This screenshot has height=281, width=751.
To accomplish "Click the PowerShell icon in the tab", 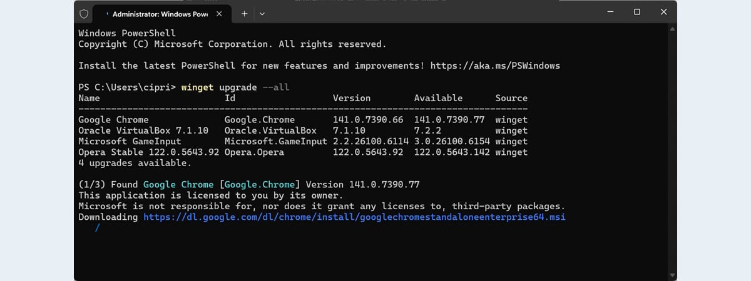I will pos(107,13).
